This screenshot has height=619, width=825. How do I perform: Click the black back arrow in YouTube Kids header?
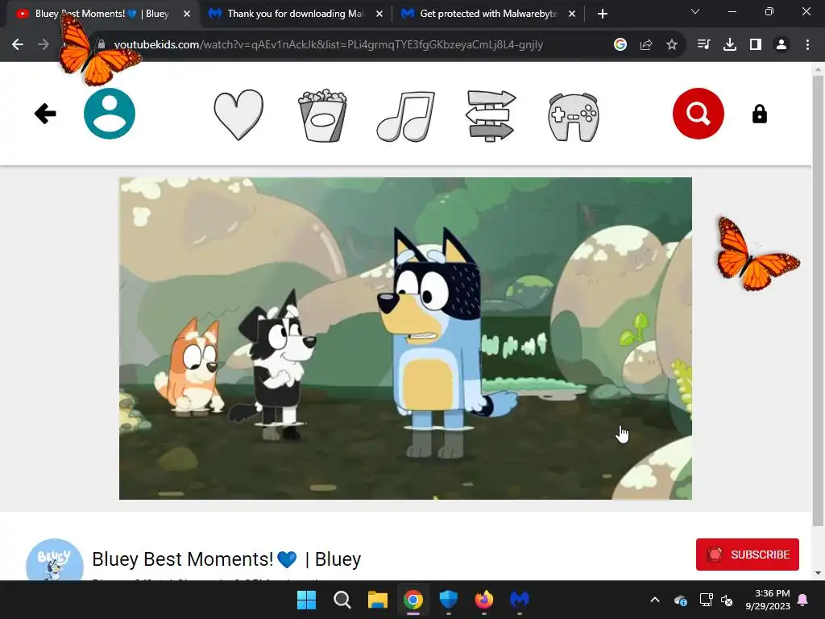pos(45,114)
